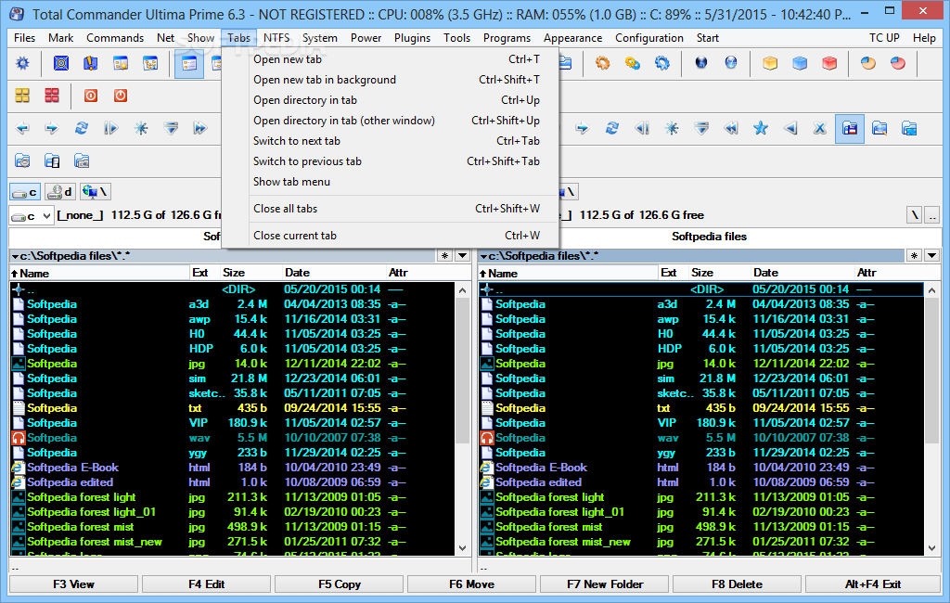950x603 pixels.
Task: Toggle the highlighted window list toolbar button
Action: (189, 63)
